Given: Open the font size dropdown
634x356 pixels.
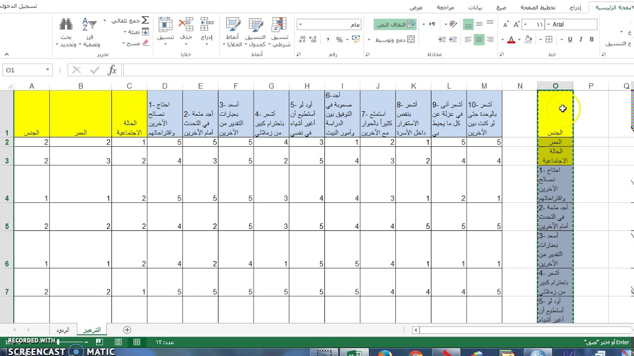Looking at the screenshot, I should tap(525, 24).
